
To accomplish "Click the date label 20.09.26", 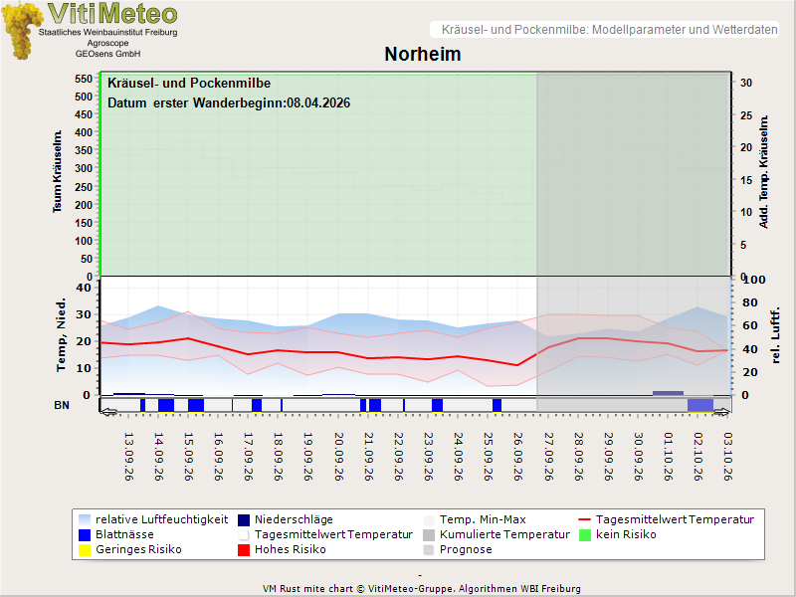I will [x=338, y=457].
